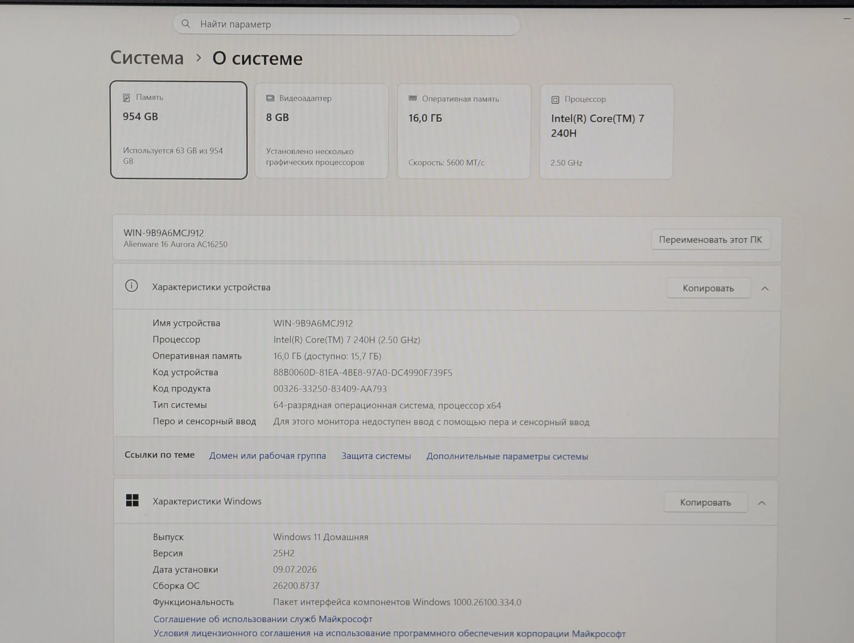This screenshot has height=643, width=854.
Task: Click the info icon beside Характеристики устройства
Action: 132,286
